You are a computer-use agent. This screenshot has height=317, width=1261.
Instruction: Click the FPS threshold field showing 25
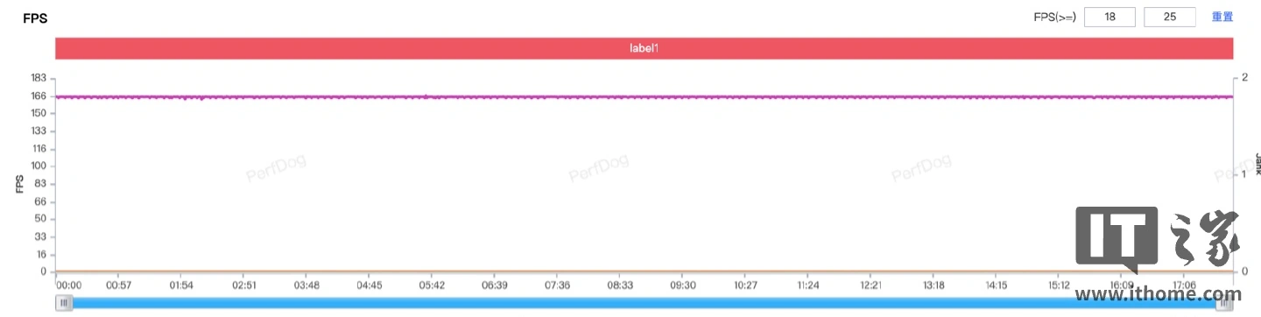click(1170, 17)
